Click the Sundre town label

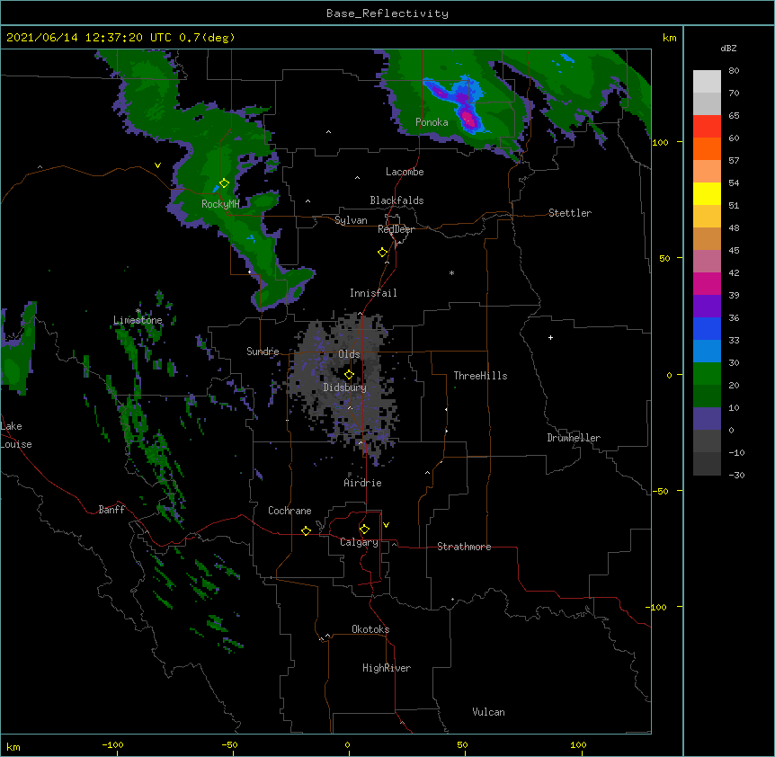(x=263, y=352)
